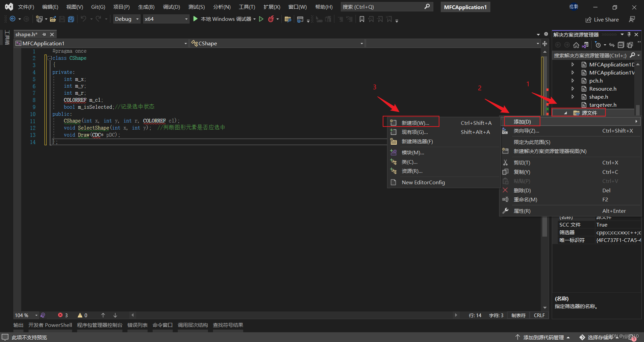Click 添加到源代码管理 in status bar
The image size is (644, 342).
(543, 337)
